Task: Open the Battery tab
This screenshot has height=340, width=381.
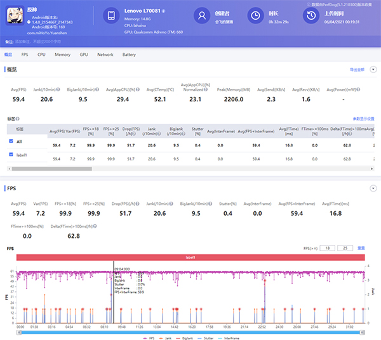Action: (129, 55)
